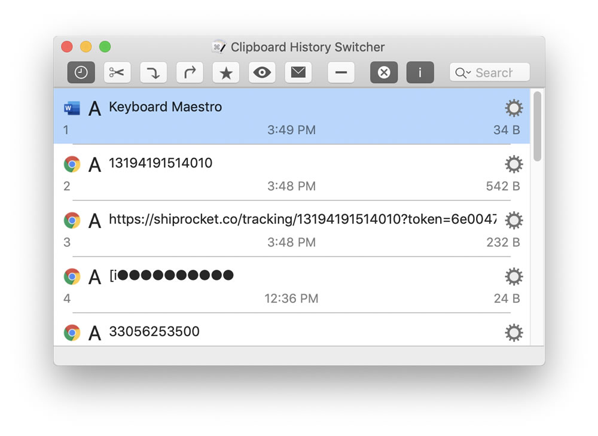Click into the Search field
The image size is (598, 436).
tap(490, 72)
